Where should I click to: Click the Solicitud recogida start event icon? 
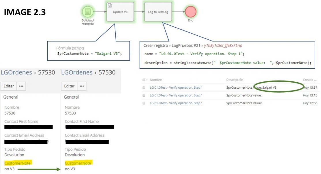tap(88, 12)
